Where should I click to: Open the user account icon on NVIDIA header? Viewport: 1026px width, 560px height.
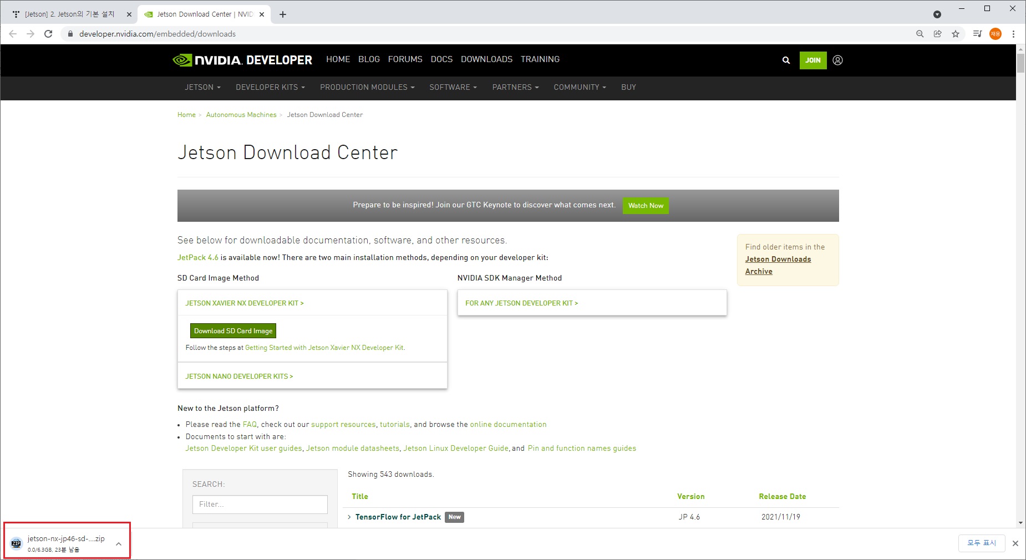pyautogui.click(x=837, y=60)
